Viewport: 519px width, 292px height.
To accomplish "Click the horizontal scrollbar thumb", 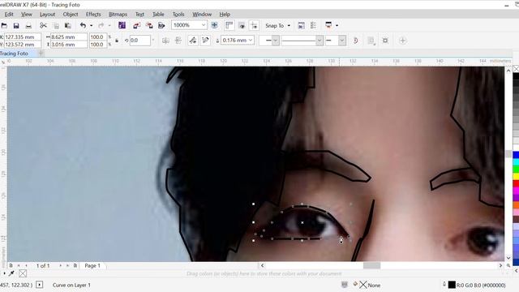I will 371,265.
